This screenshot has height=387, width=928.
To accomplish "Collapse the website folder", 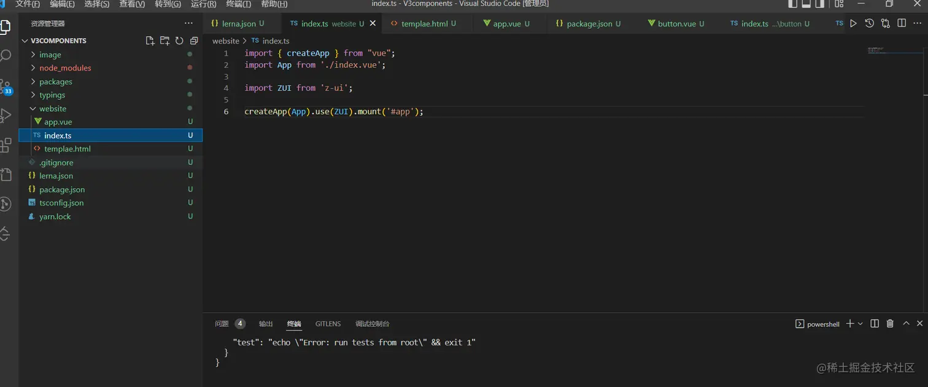I will (x=33, y=109).
